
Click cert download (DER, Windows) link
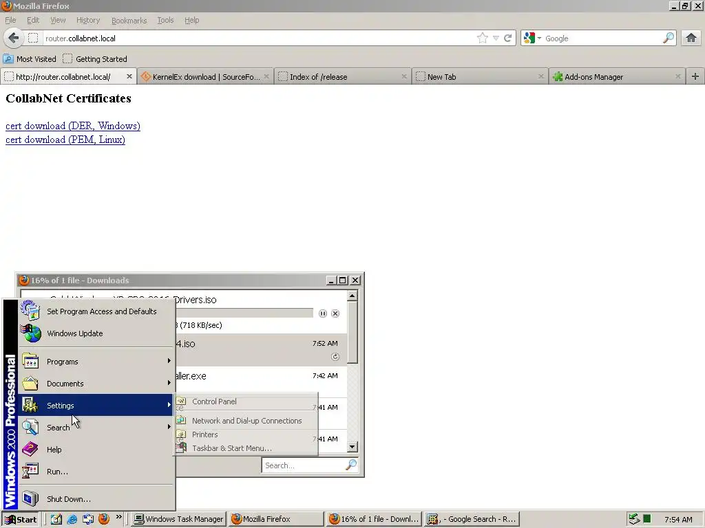tap(73, 126)
